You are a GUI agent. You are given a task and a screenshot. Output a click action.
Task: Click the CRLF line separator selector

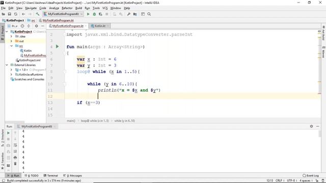coord(280,180)
